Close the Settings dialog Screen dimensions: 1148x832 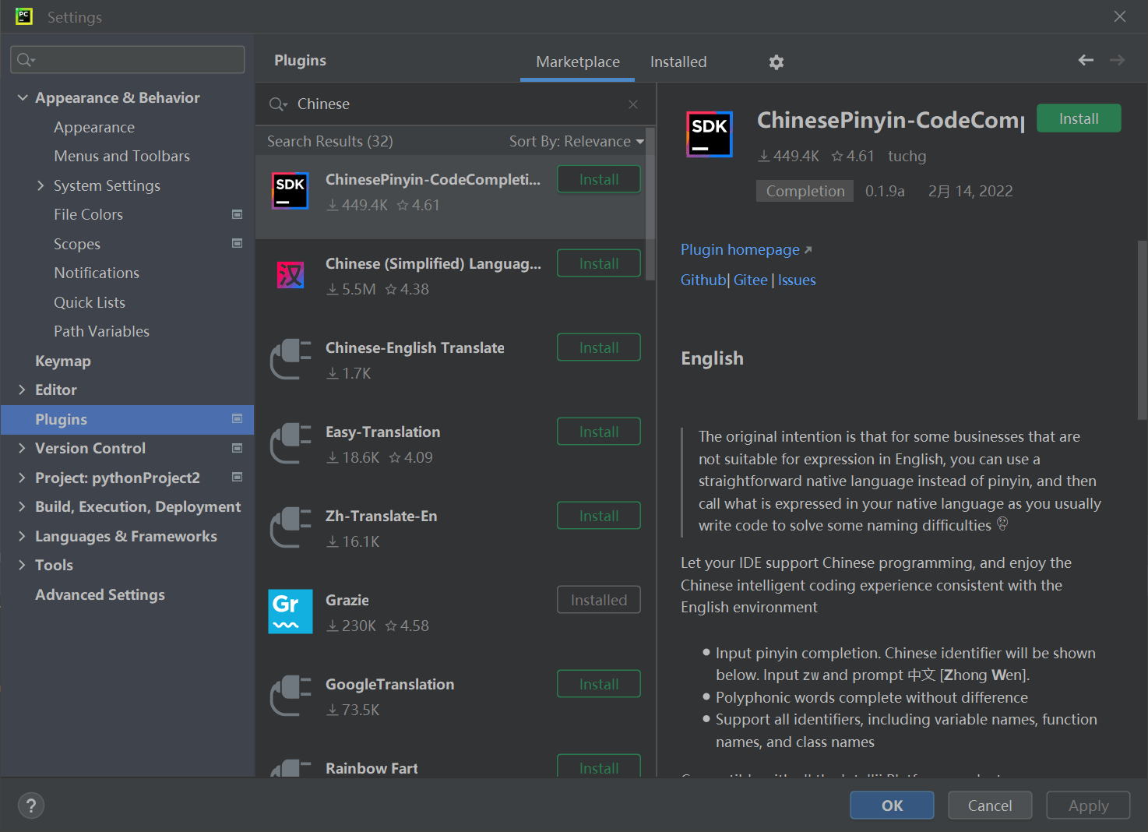click(1120, 16)
